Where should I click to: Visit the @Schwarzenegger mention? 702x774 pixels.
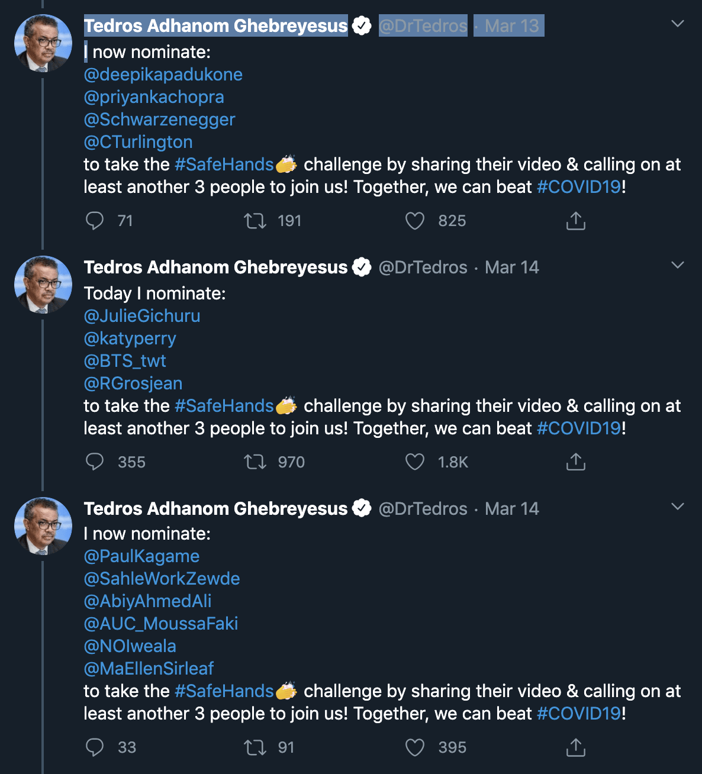pos(159,120)
